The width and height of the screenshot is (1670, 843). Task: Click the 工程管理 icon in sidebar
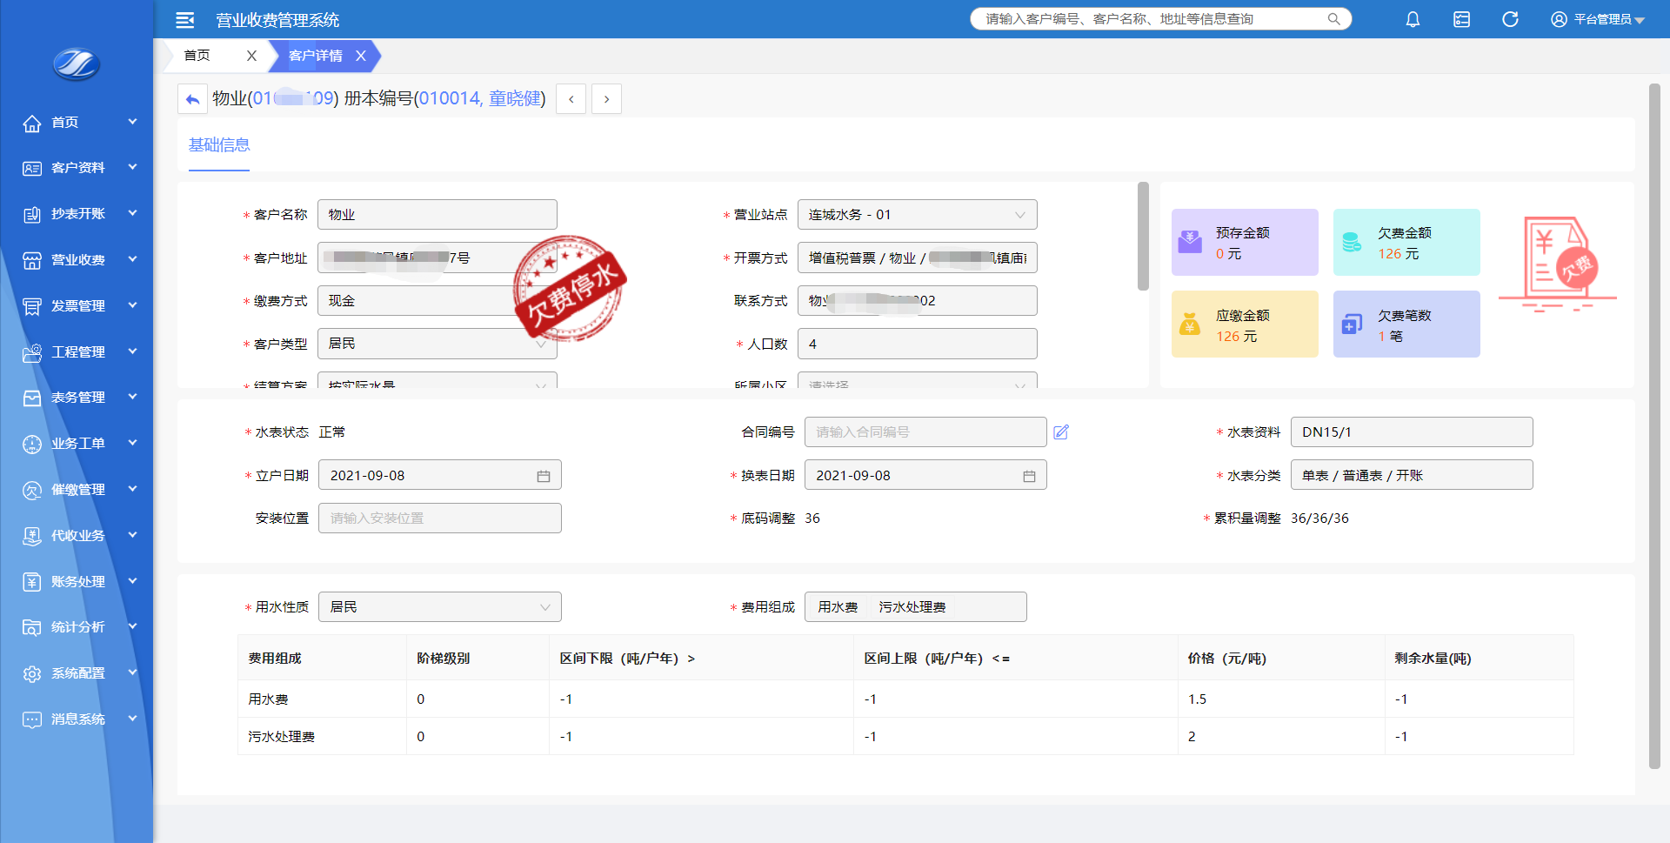click(x=32, y=352)
